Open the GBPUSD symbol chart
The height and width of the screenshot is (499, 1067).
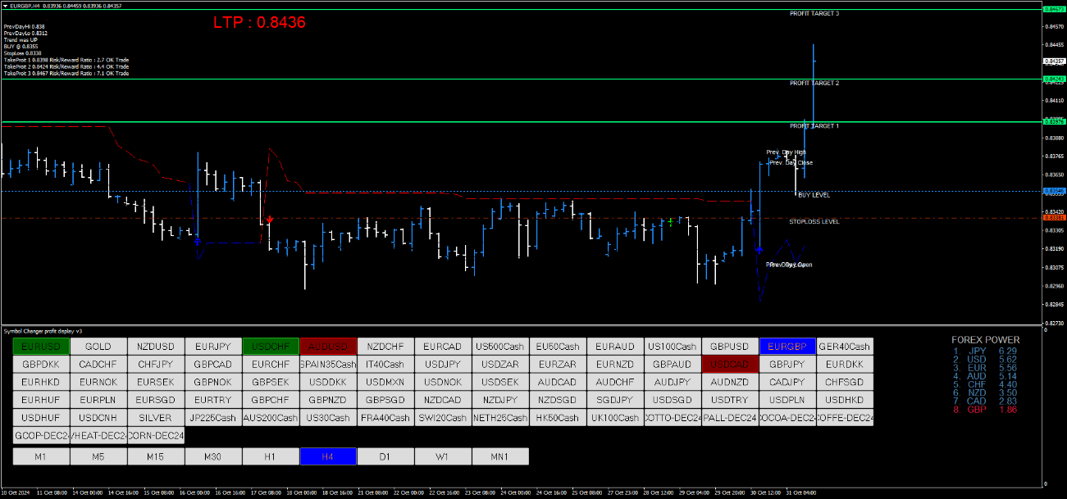(x=730, y=347)
